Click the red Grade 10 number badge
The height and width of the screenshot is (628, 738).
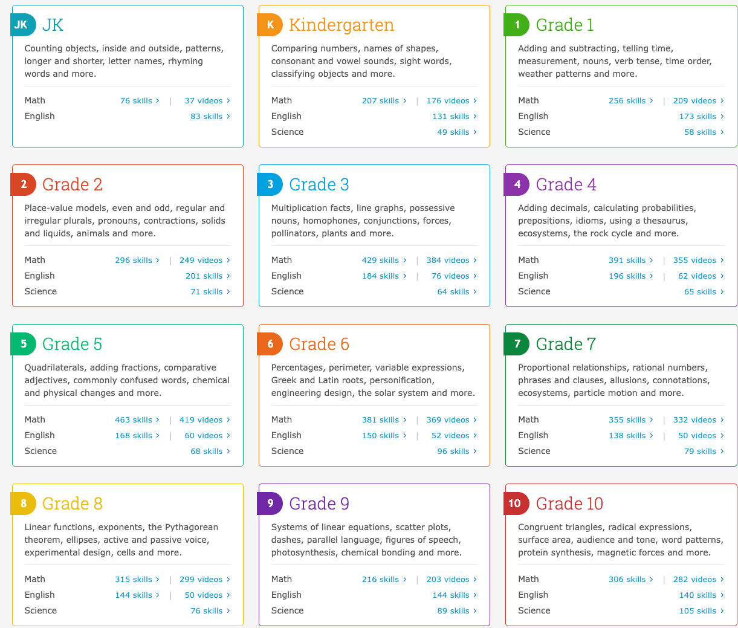(x=516, y=503)
